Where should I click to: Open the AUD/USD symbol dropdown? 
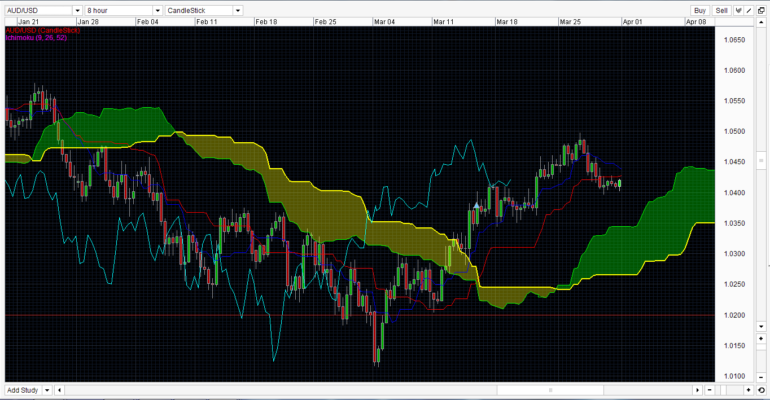click(x=78, y=11)
